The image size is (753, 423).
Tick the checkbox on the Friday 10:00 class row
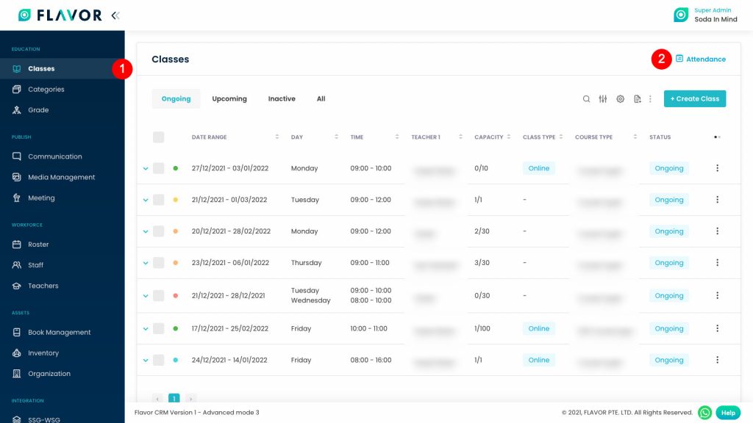point(159,328)
